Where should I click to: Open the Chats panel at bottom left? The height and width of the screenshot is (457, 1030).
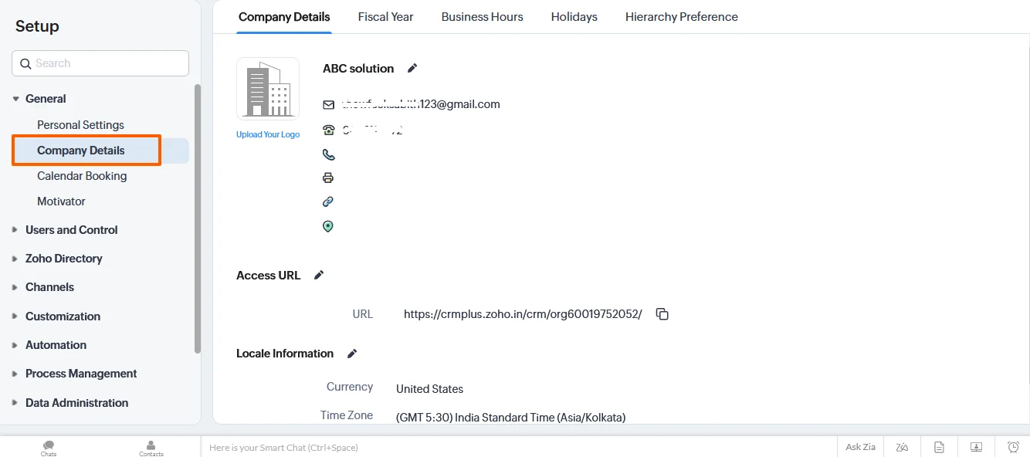48,448
